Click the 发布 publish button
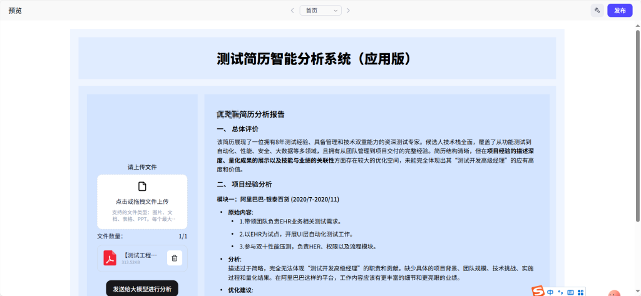 coord(620,11)
